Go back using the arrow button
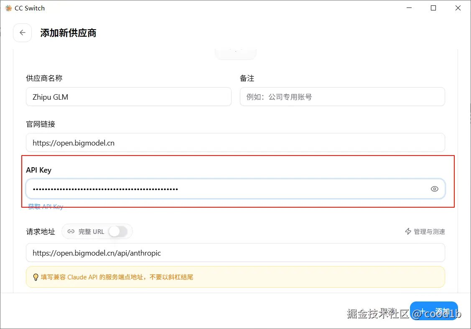 [x=23, y=33]
